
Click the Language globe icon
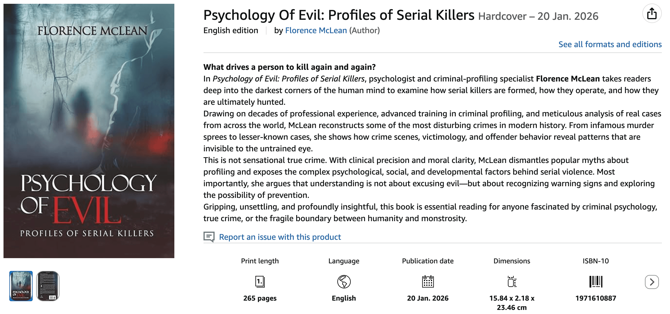(344, 282)
